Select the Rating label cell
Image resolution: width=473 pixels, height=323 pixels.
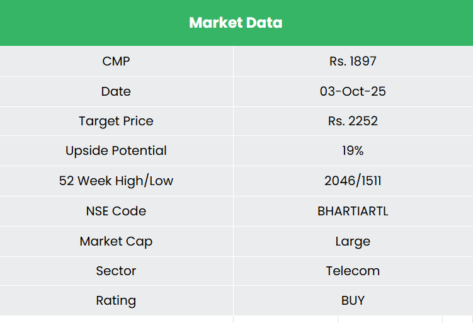click(x=116, y=300)
